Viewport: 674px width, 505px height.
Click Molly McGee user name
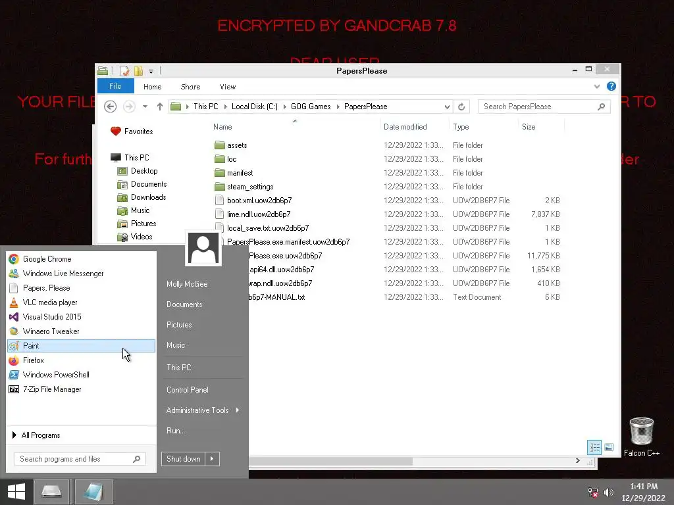187,284
